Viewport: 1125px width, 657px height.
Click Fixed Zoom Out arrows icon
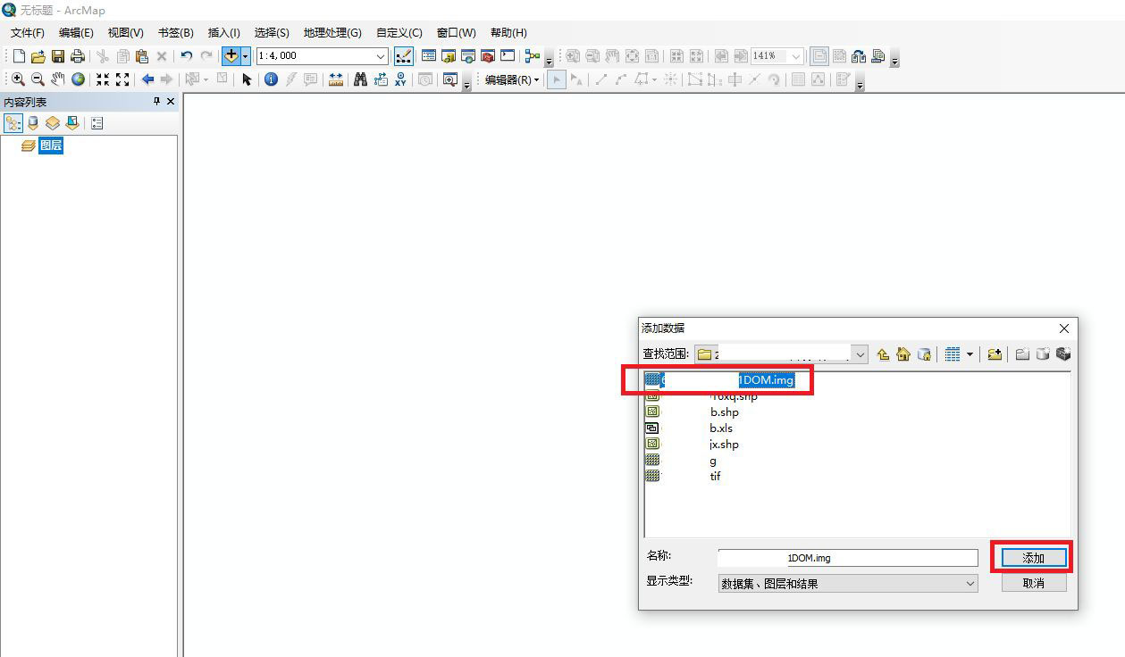pyautogui.click(x=122, y=79)
